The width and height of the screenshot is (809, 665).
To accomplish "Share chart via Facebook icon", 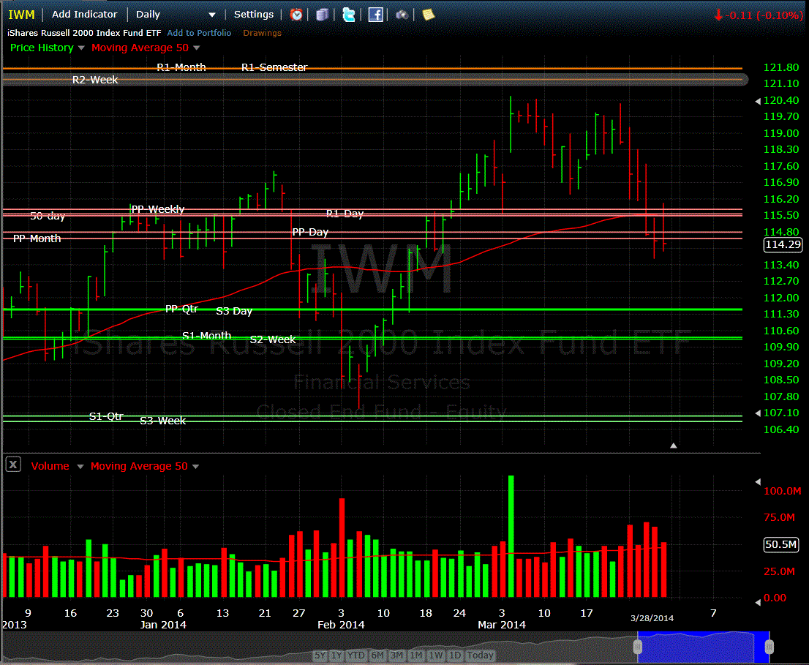I will pos(375,15).
